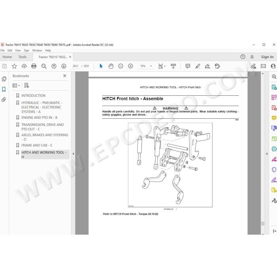Viewport: 277px width, 277px height.
Task: Add a sticky note comment
Action: click(x=188, y=66)
